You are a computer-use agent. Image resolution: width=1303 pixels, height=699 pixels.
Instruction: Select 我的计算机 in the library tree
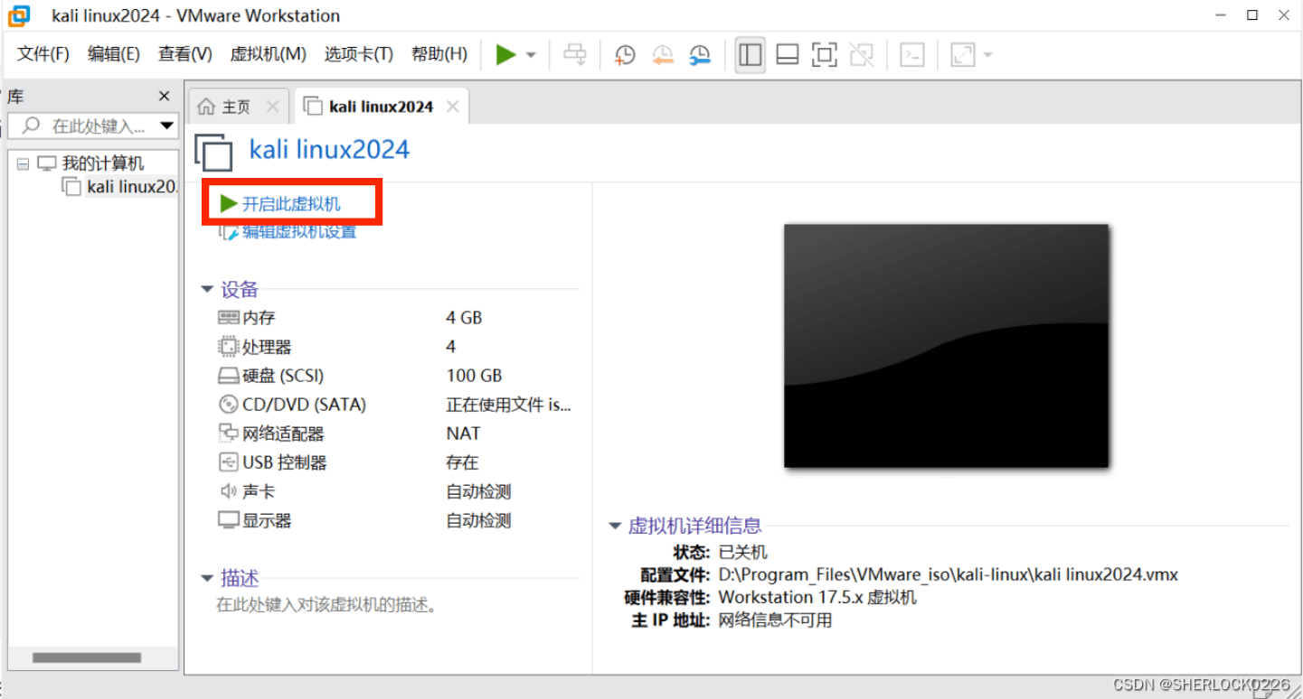102,163
